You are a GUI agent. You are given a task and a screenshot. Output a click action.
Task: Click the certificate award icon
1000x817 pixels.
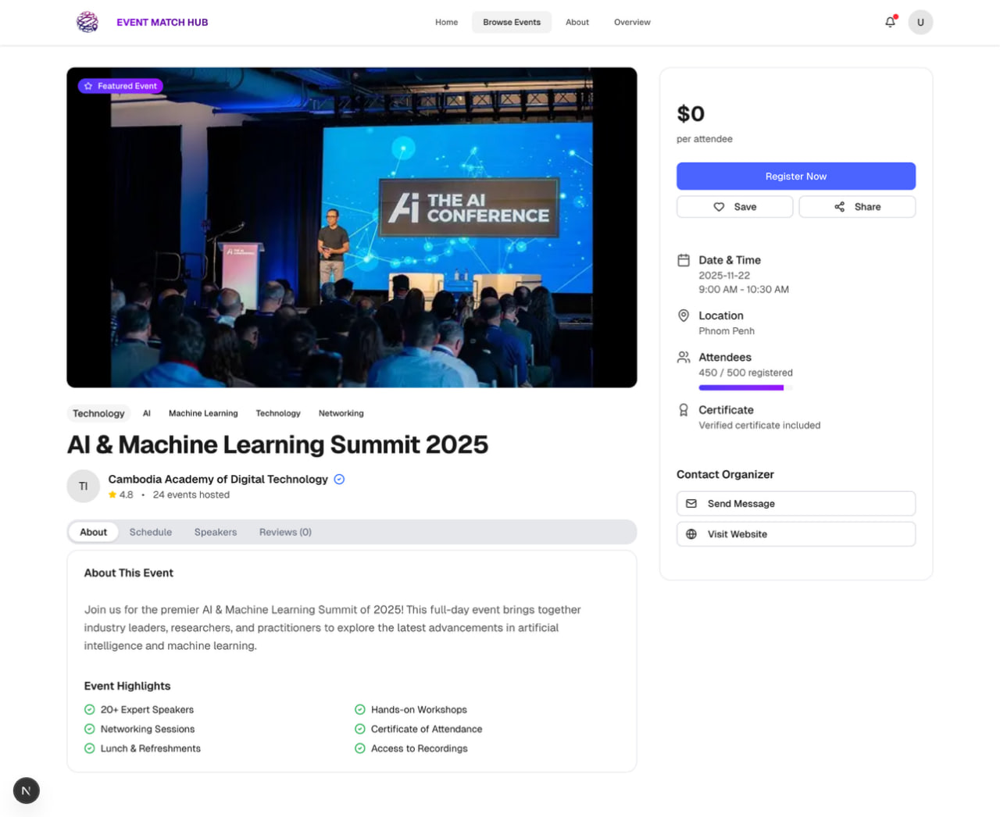[x=684, y=410]
